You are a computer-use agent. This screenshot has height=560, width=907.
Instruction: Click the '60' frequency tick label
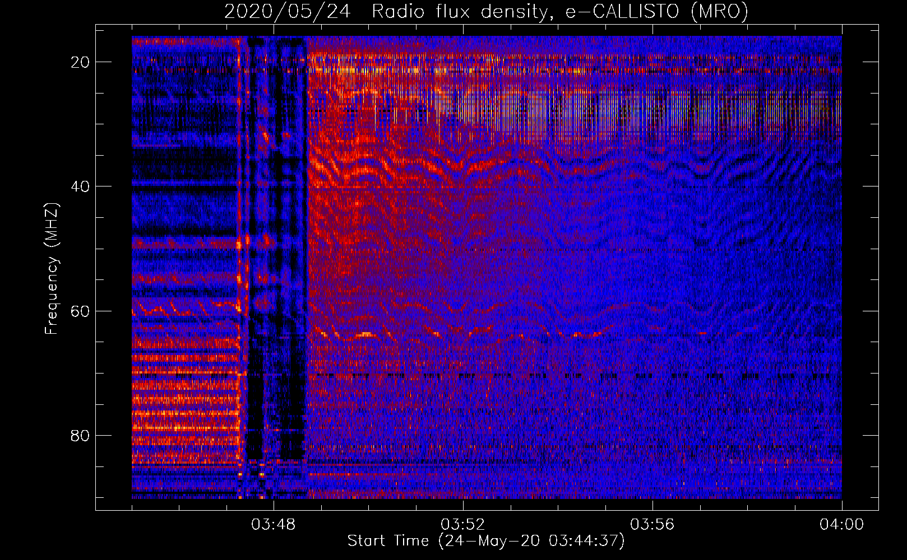click(x=81, y=311)
